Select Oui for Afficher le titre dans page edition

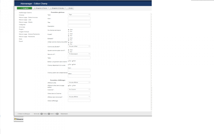point(68,86)
